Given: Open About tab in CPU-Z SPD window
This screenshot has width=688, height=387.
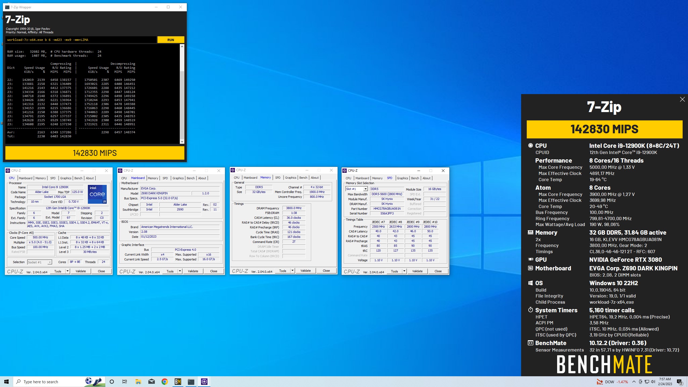Looking at the screenshot, I should (427, 178).
